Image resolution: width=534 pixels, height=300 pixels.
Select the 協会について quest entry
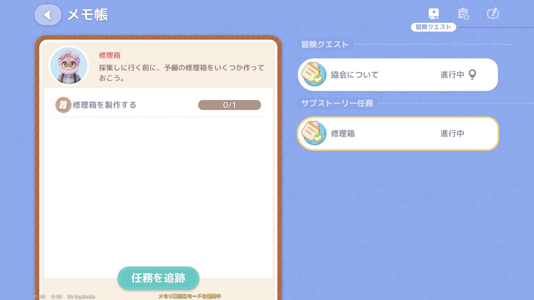[x=398, y=75]
